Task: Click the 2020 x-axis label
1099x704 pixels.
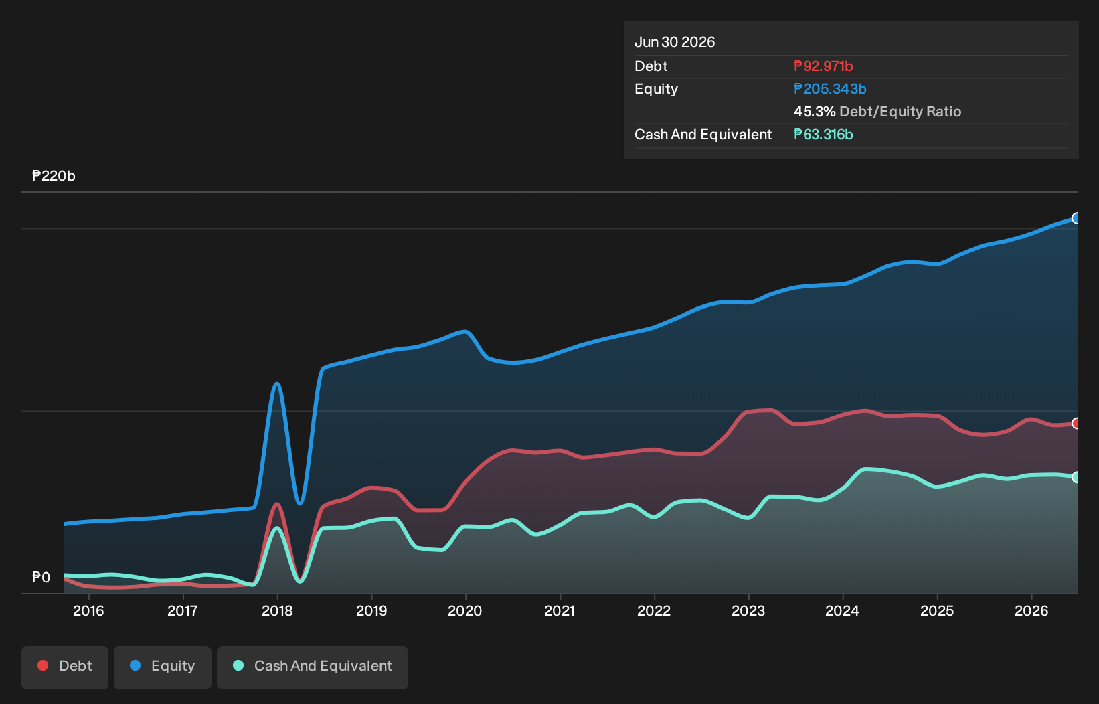Action: tap(465, 610)
